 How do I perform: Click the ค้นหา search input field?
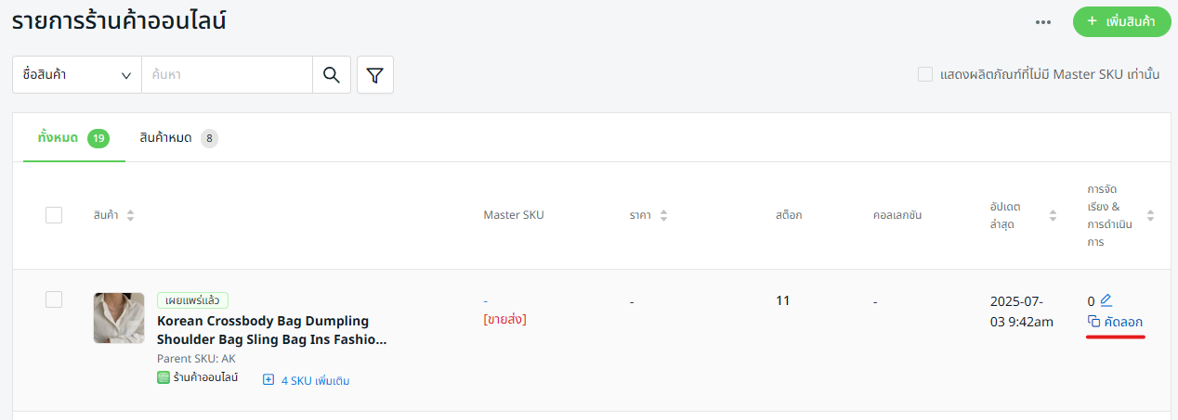pos(227,75)
